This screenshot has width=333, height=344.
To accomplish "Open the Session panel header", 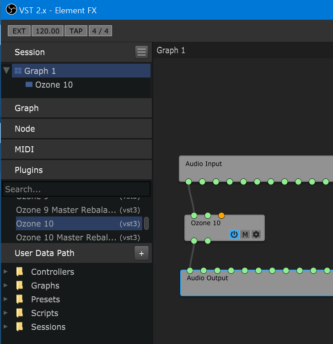I will 76,52.
